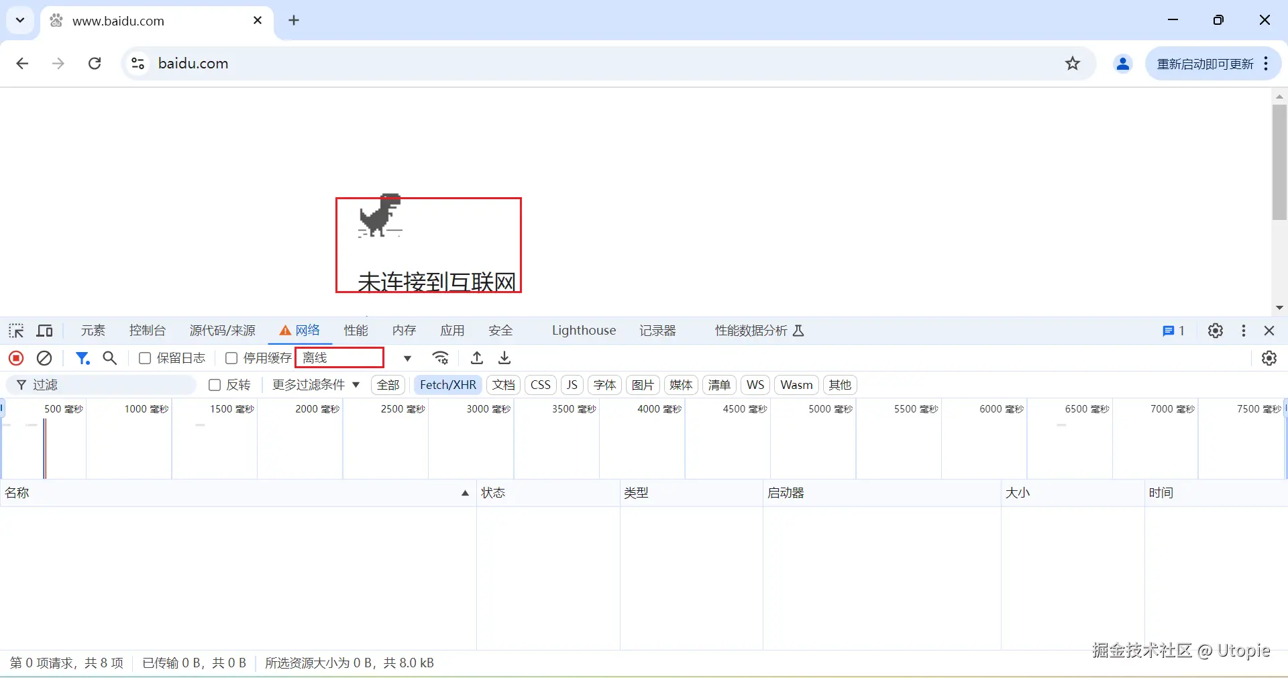Open network search with magnifier icon
The height and width of the screenshot is (678, 1288).
(x=110, y=358)
